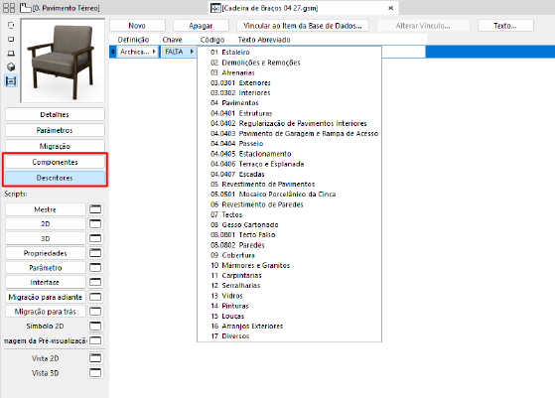Open the Descritores section
The width and height of the screenshot is (555, 398).
(x=55, y=178)
